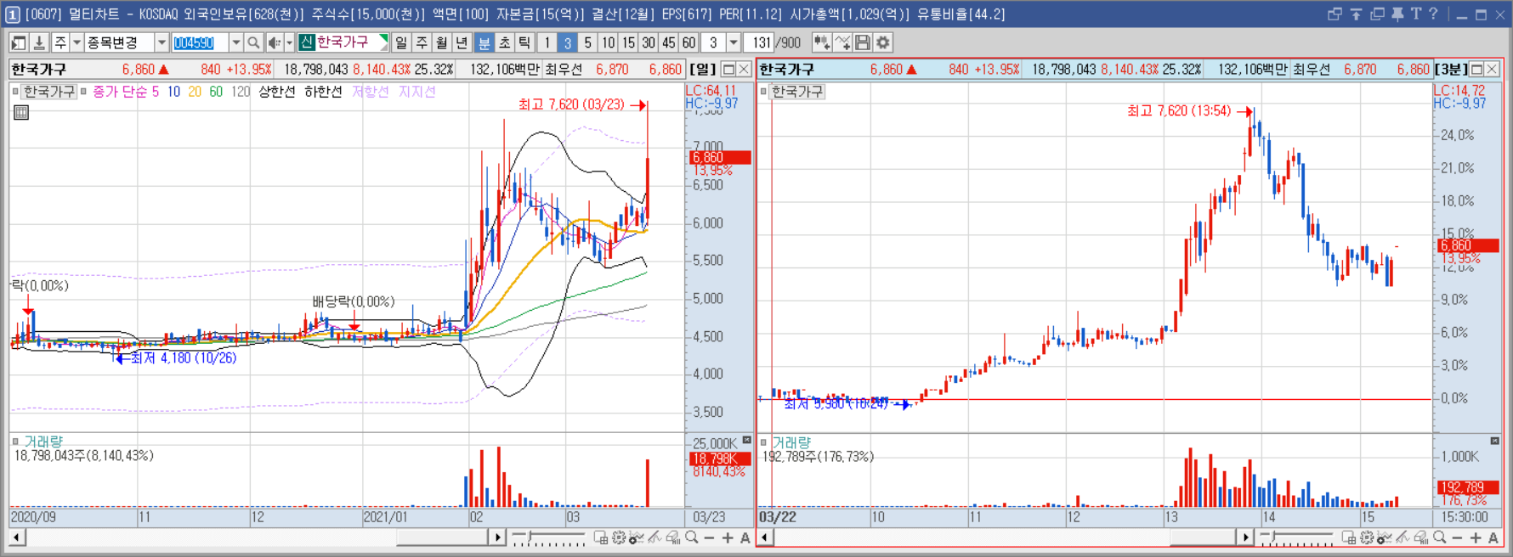
Task: Click zoom-out minus on daily chart bottom bar
Action: tap(710, 537)
